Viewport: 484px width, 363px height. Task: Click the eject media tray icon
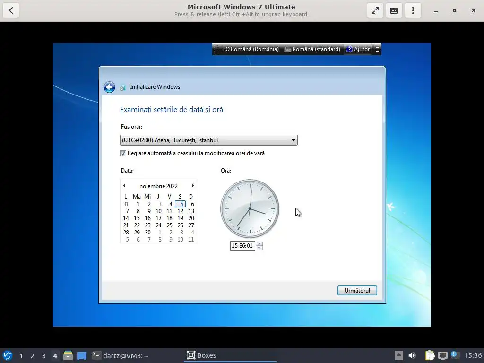[x=399, y=355]
